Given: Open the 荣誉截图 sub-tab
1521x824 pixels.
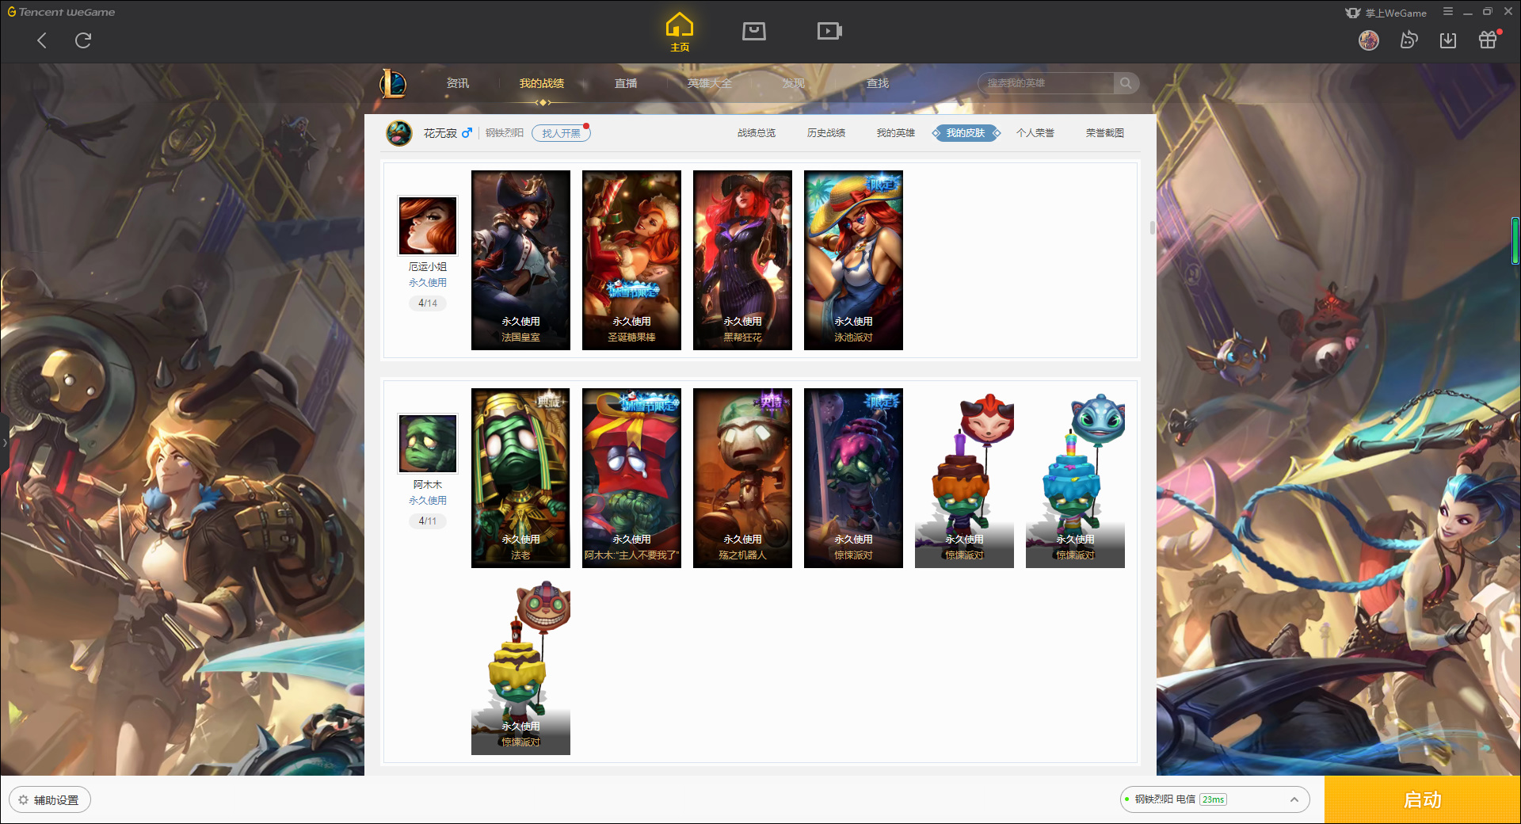Looking at the screenshot, I should click(x=1105, y=133).
